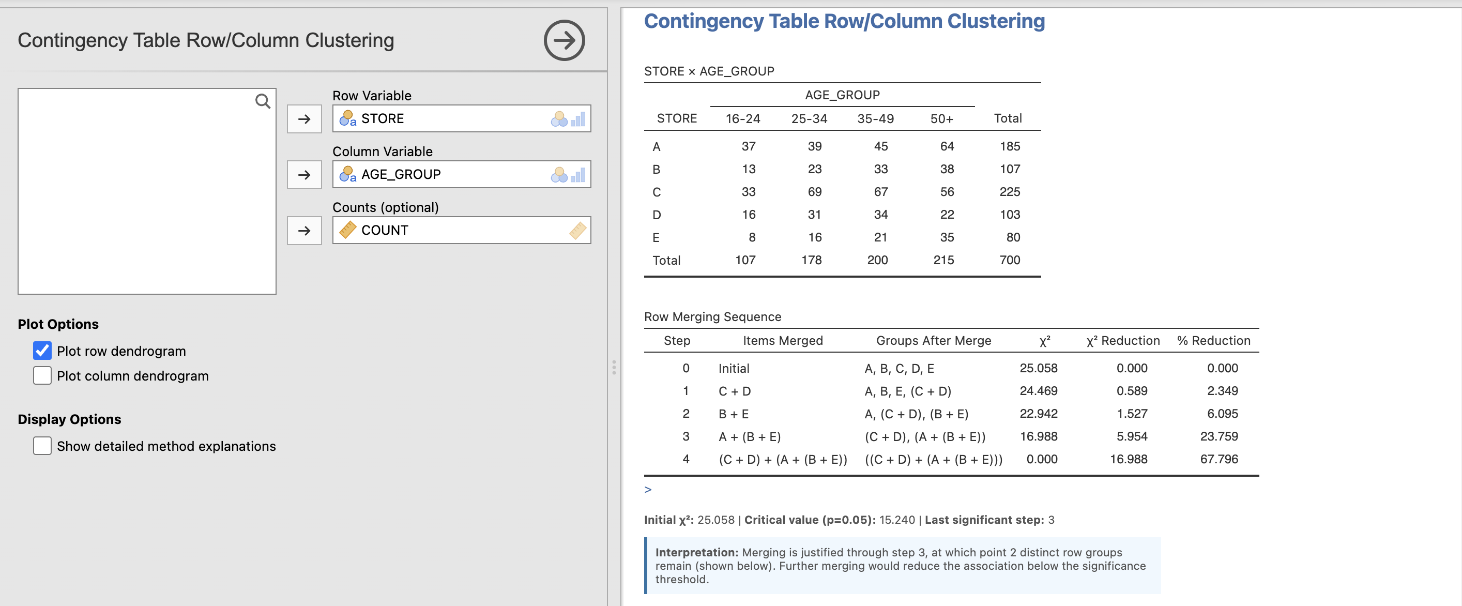This screenshot has width=1462, height=606.
Task: Click the panel divider drag handle
Action: tap(614, 367)
